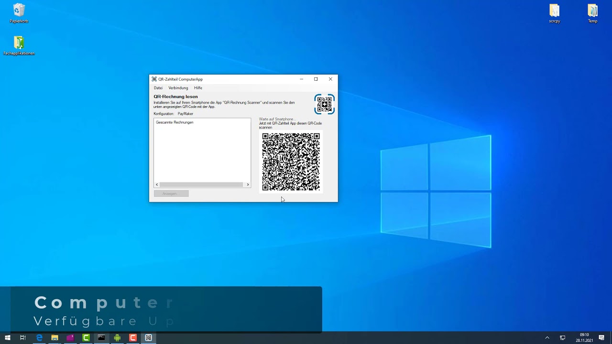Open the Hilfe menu
This screenshot has height=344, width=612.
(198, 88)
